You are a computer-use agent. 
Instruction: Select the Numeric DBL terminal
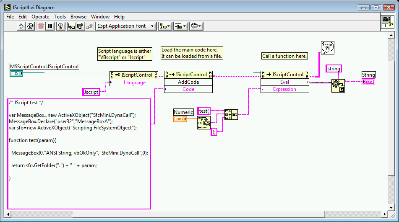[180, 119]
